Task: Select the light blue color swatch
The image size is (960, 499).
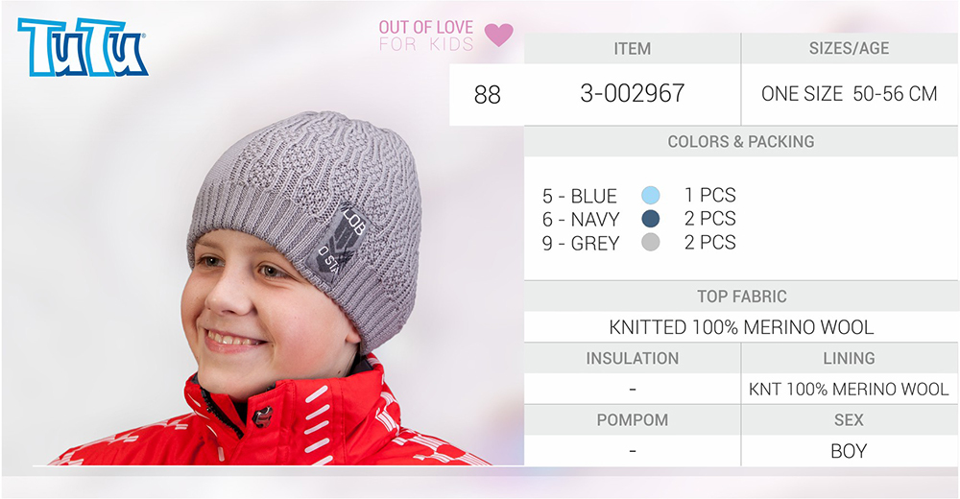Action: pyautogui.click(x=651, y=196)
